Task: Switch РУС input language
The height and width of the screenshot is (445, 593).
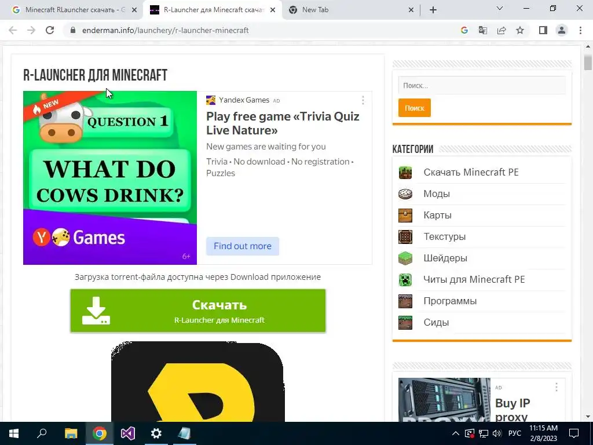Action: (x=514, y=433)
